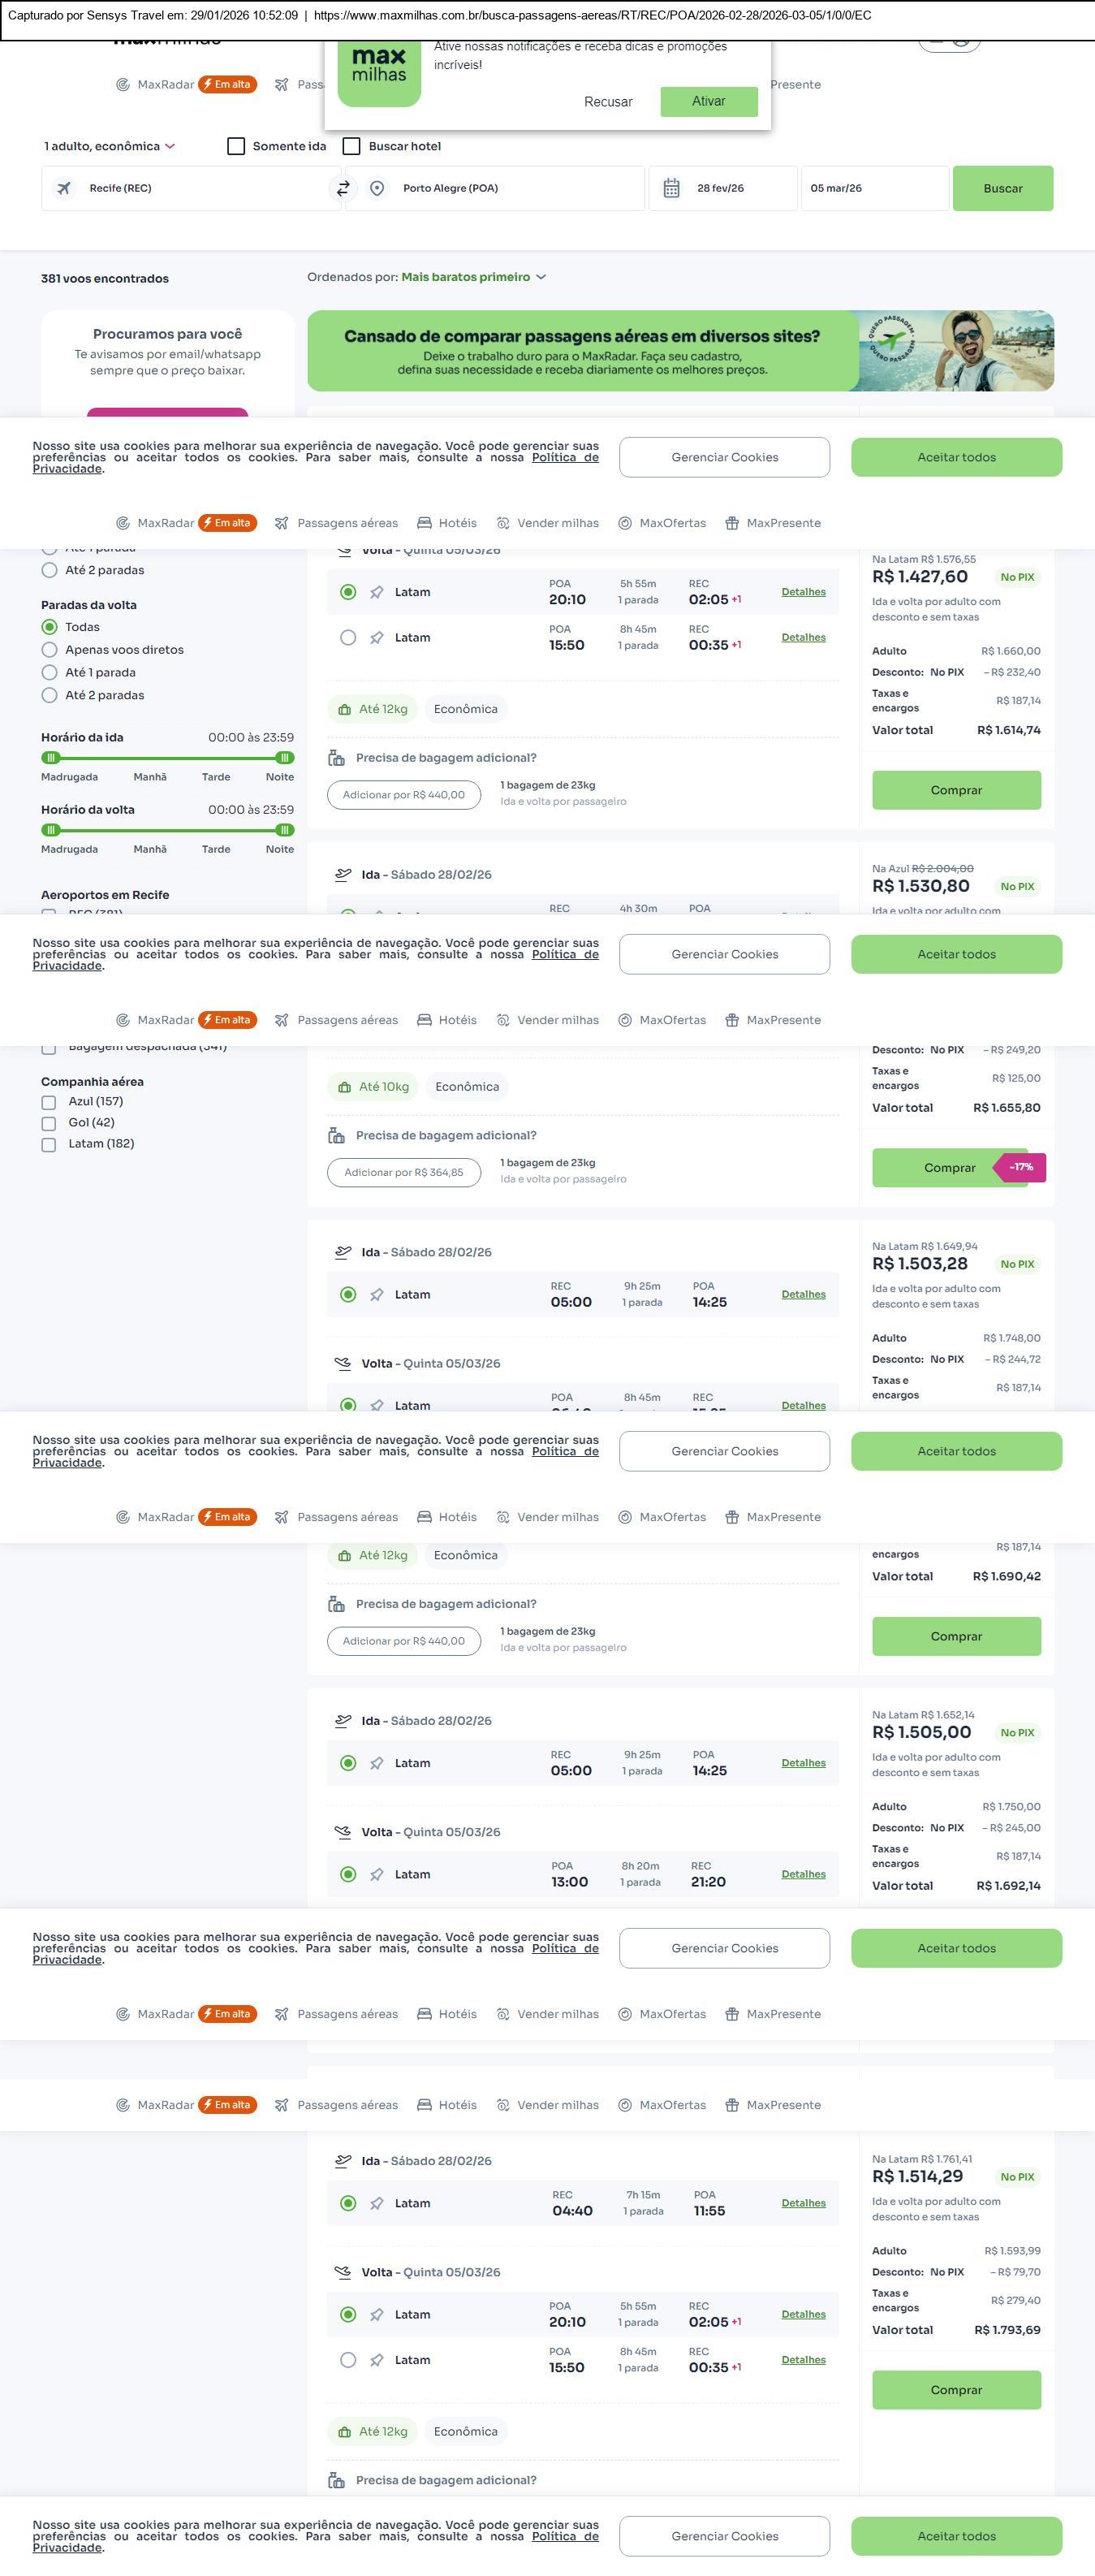Filter by Gol (42) airline

(x=49, y=1123)
